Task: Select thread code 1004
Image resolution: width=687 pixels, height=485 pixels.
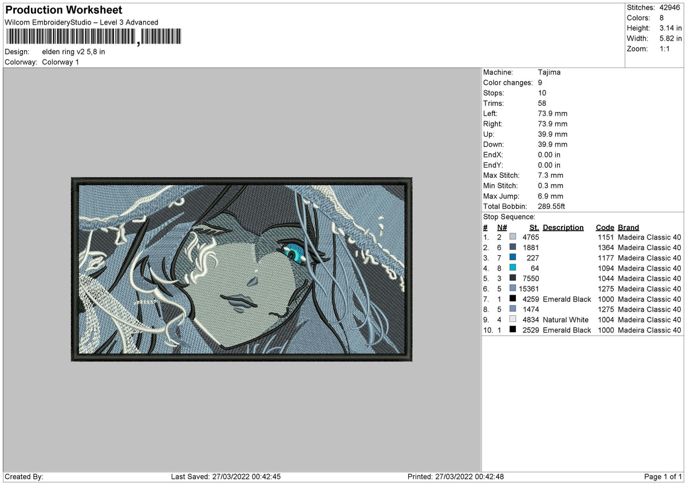Action: (606, 320)
